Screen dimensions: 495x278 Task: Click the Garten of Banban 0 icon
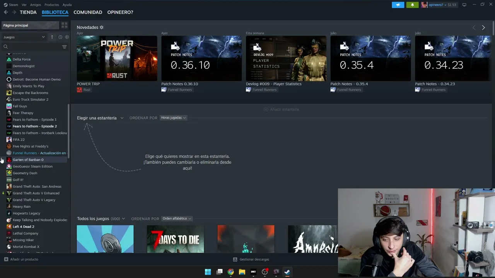click(9, 160)
